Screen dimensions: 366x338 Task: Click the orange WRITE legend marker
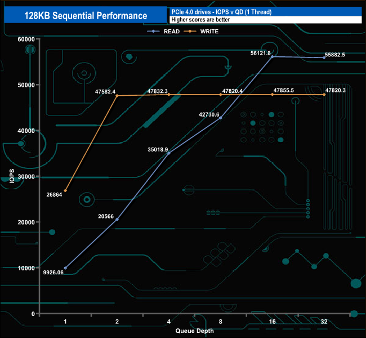pyautogui.click(x=190, y=32)
